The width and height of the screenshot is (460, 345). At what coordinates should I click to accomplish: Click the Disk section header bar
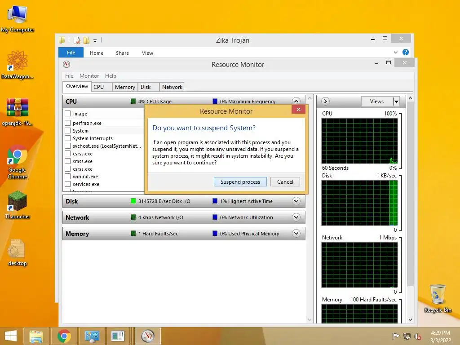point(184,201)
